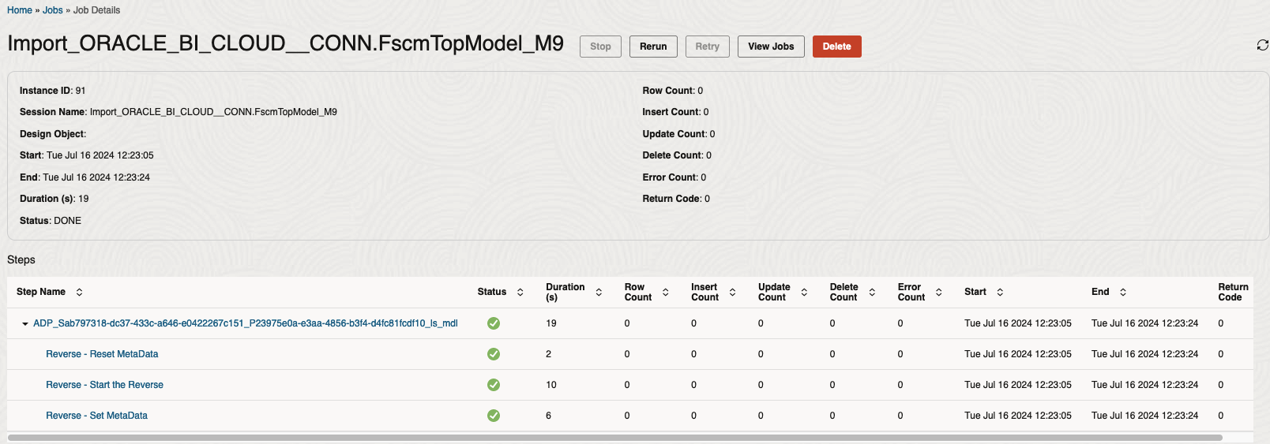Image resolution: width=1270 pixels, height=444 pixels.
Task: Click the Duration (s): 19 summary text
Action: point(54,199)
